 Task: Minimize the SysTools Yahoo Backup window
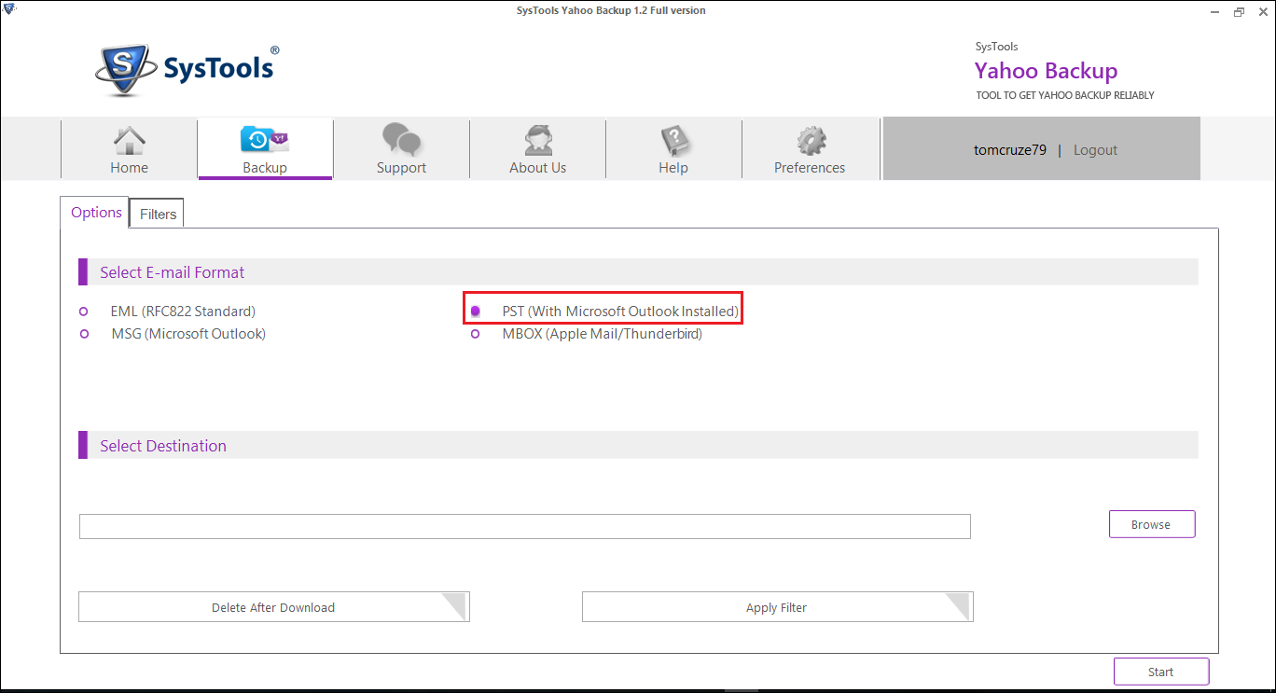(x=1214, y=11)
